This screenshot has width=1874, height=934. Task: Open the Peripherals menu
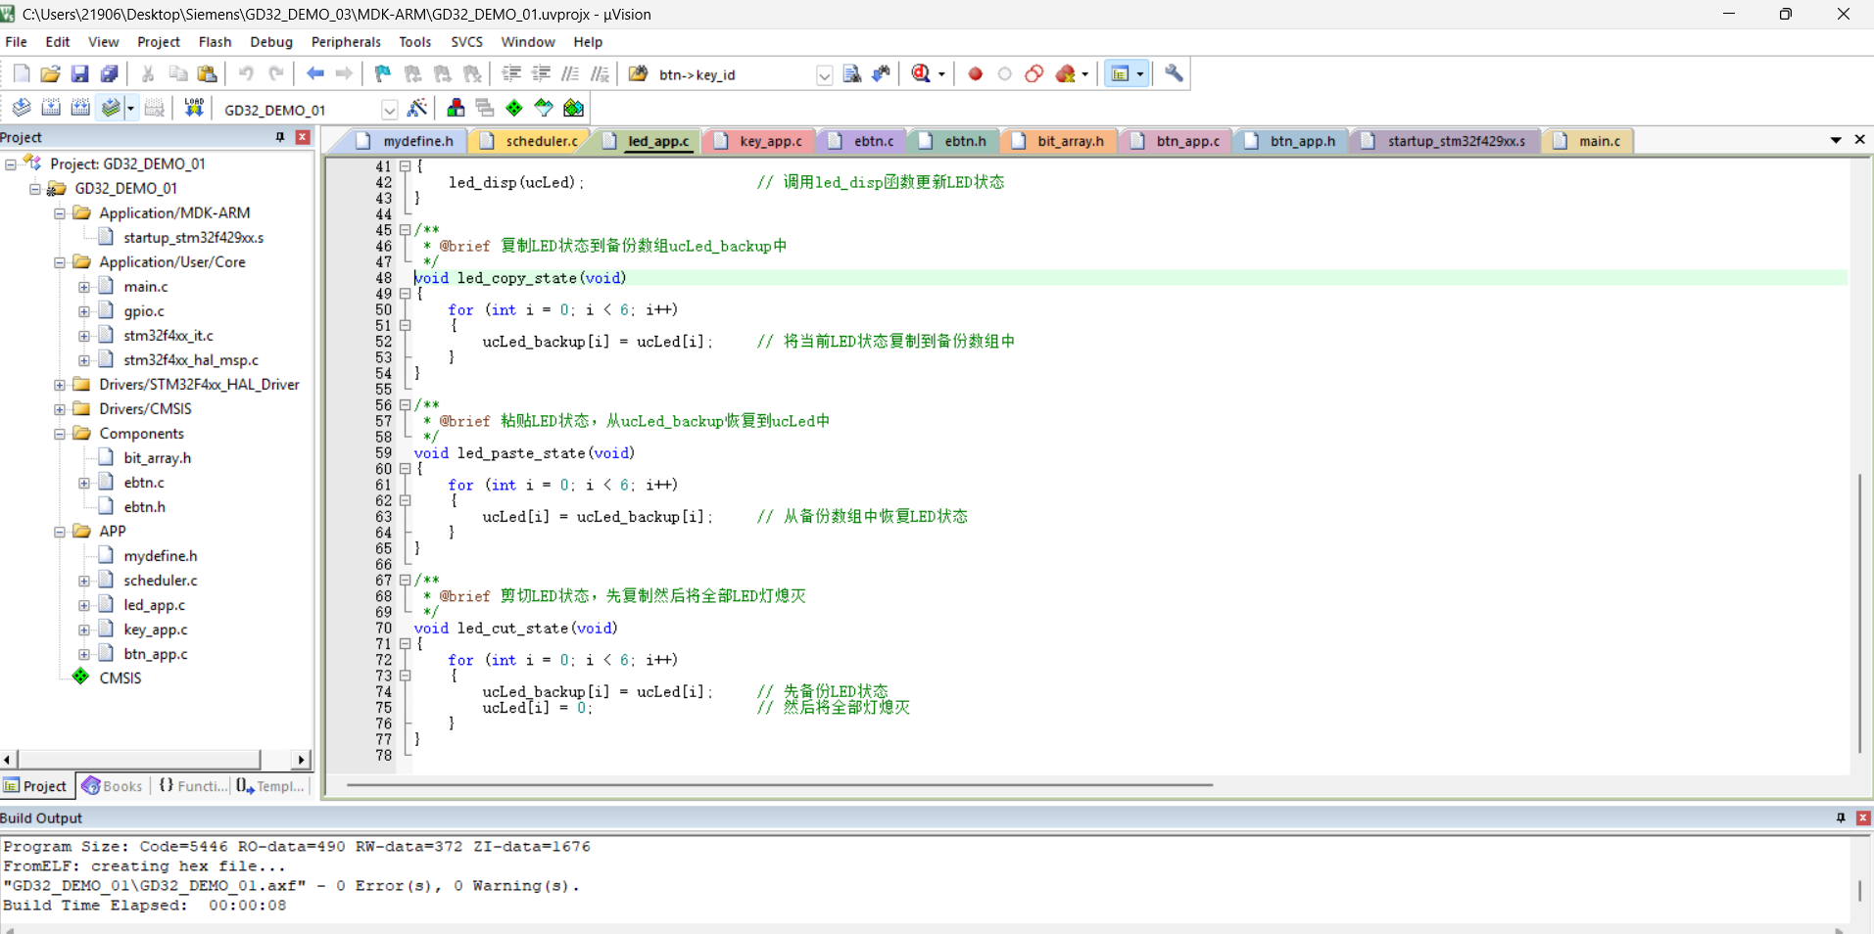coord(346,42)
